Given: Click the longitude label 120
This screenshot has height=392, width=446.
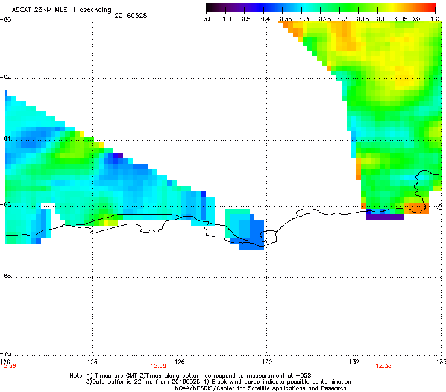Looking at the screenshot, I should click(5, 362).
